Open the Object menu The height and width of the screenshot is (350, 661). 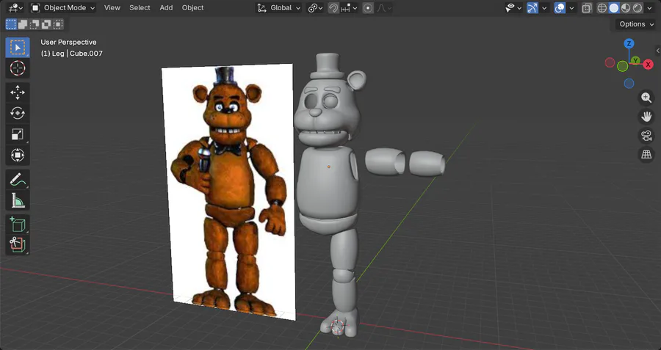click(x=192, y=8)
